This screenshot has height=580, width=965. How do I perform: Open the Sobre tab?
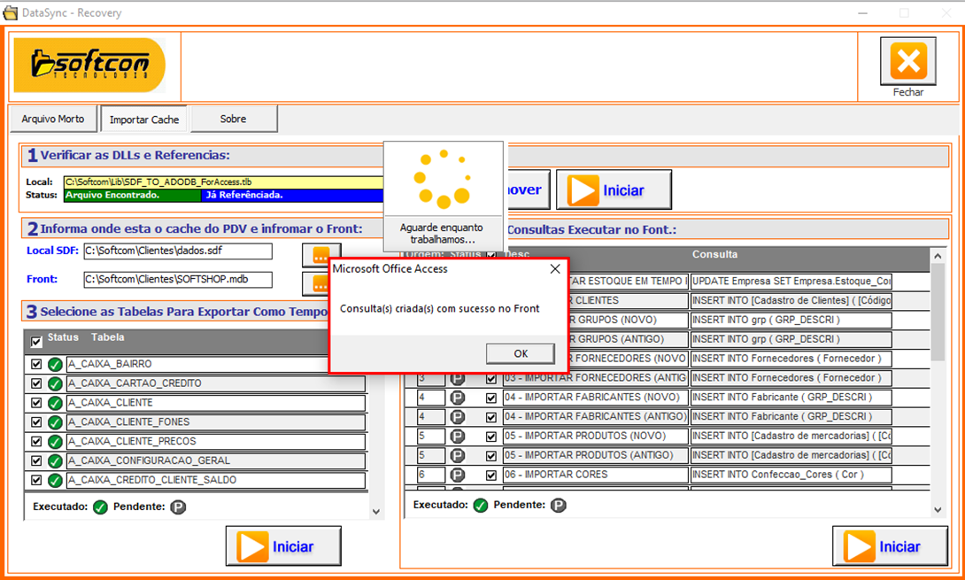coord(234,119)
